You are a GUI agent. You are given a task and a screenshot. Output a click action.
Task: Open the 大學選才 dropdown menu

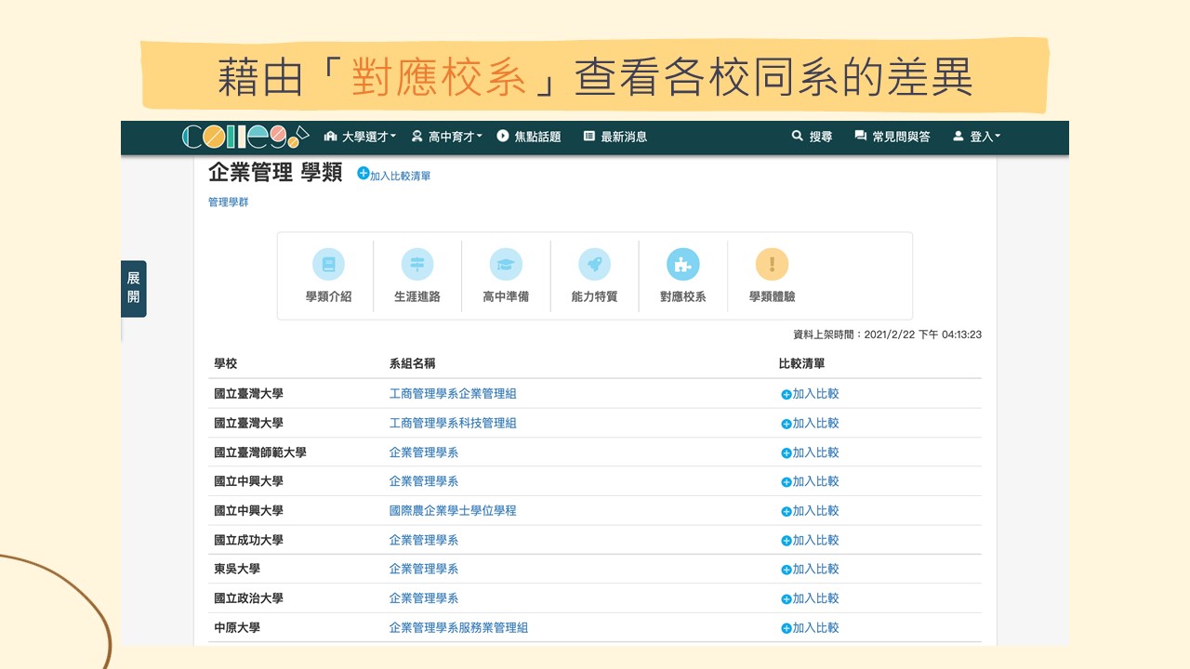tap(360, 137)
